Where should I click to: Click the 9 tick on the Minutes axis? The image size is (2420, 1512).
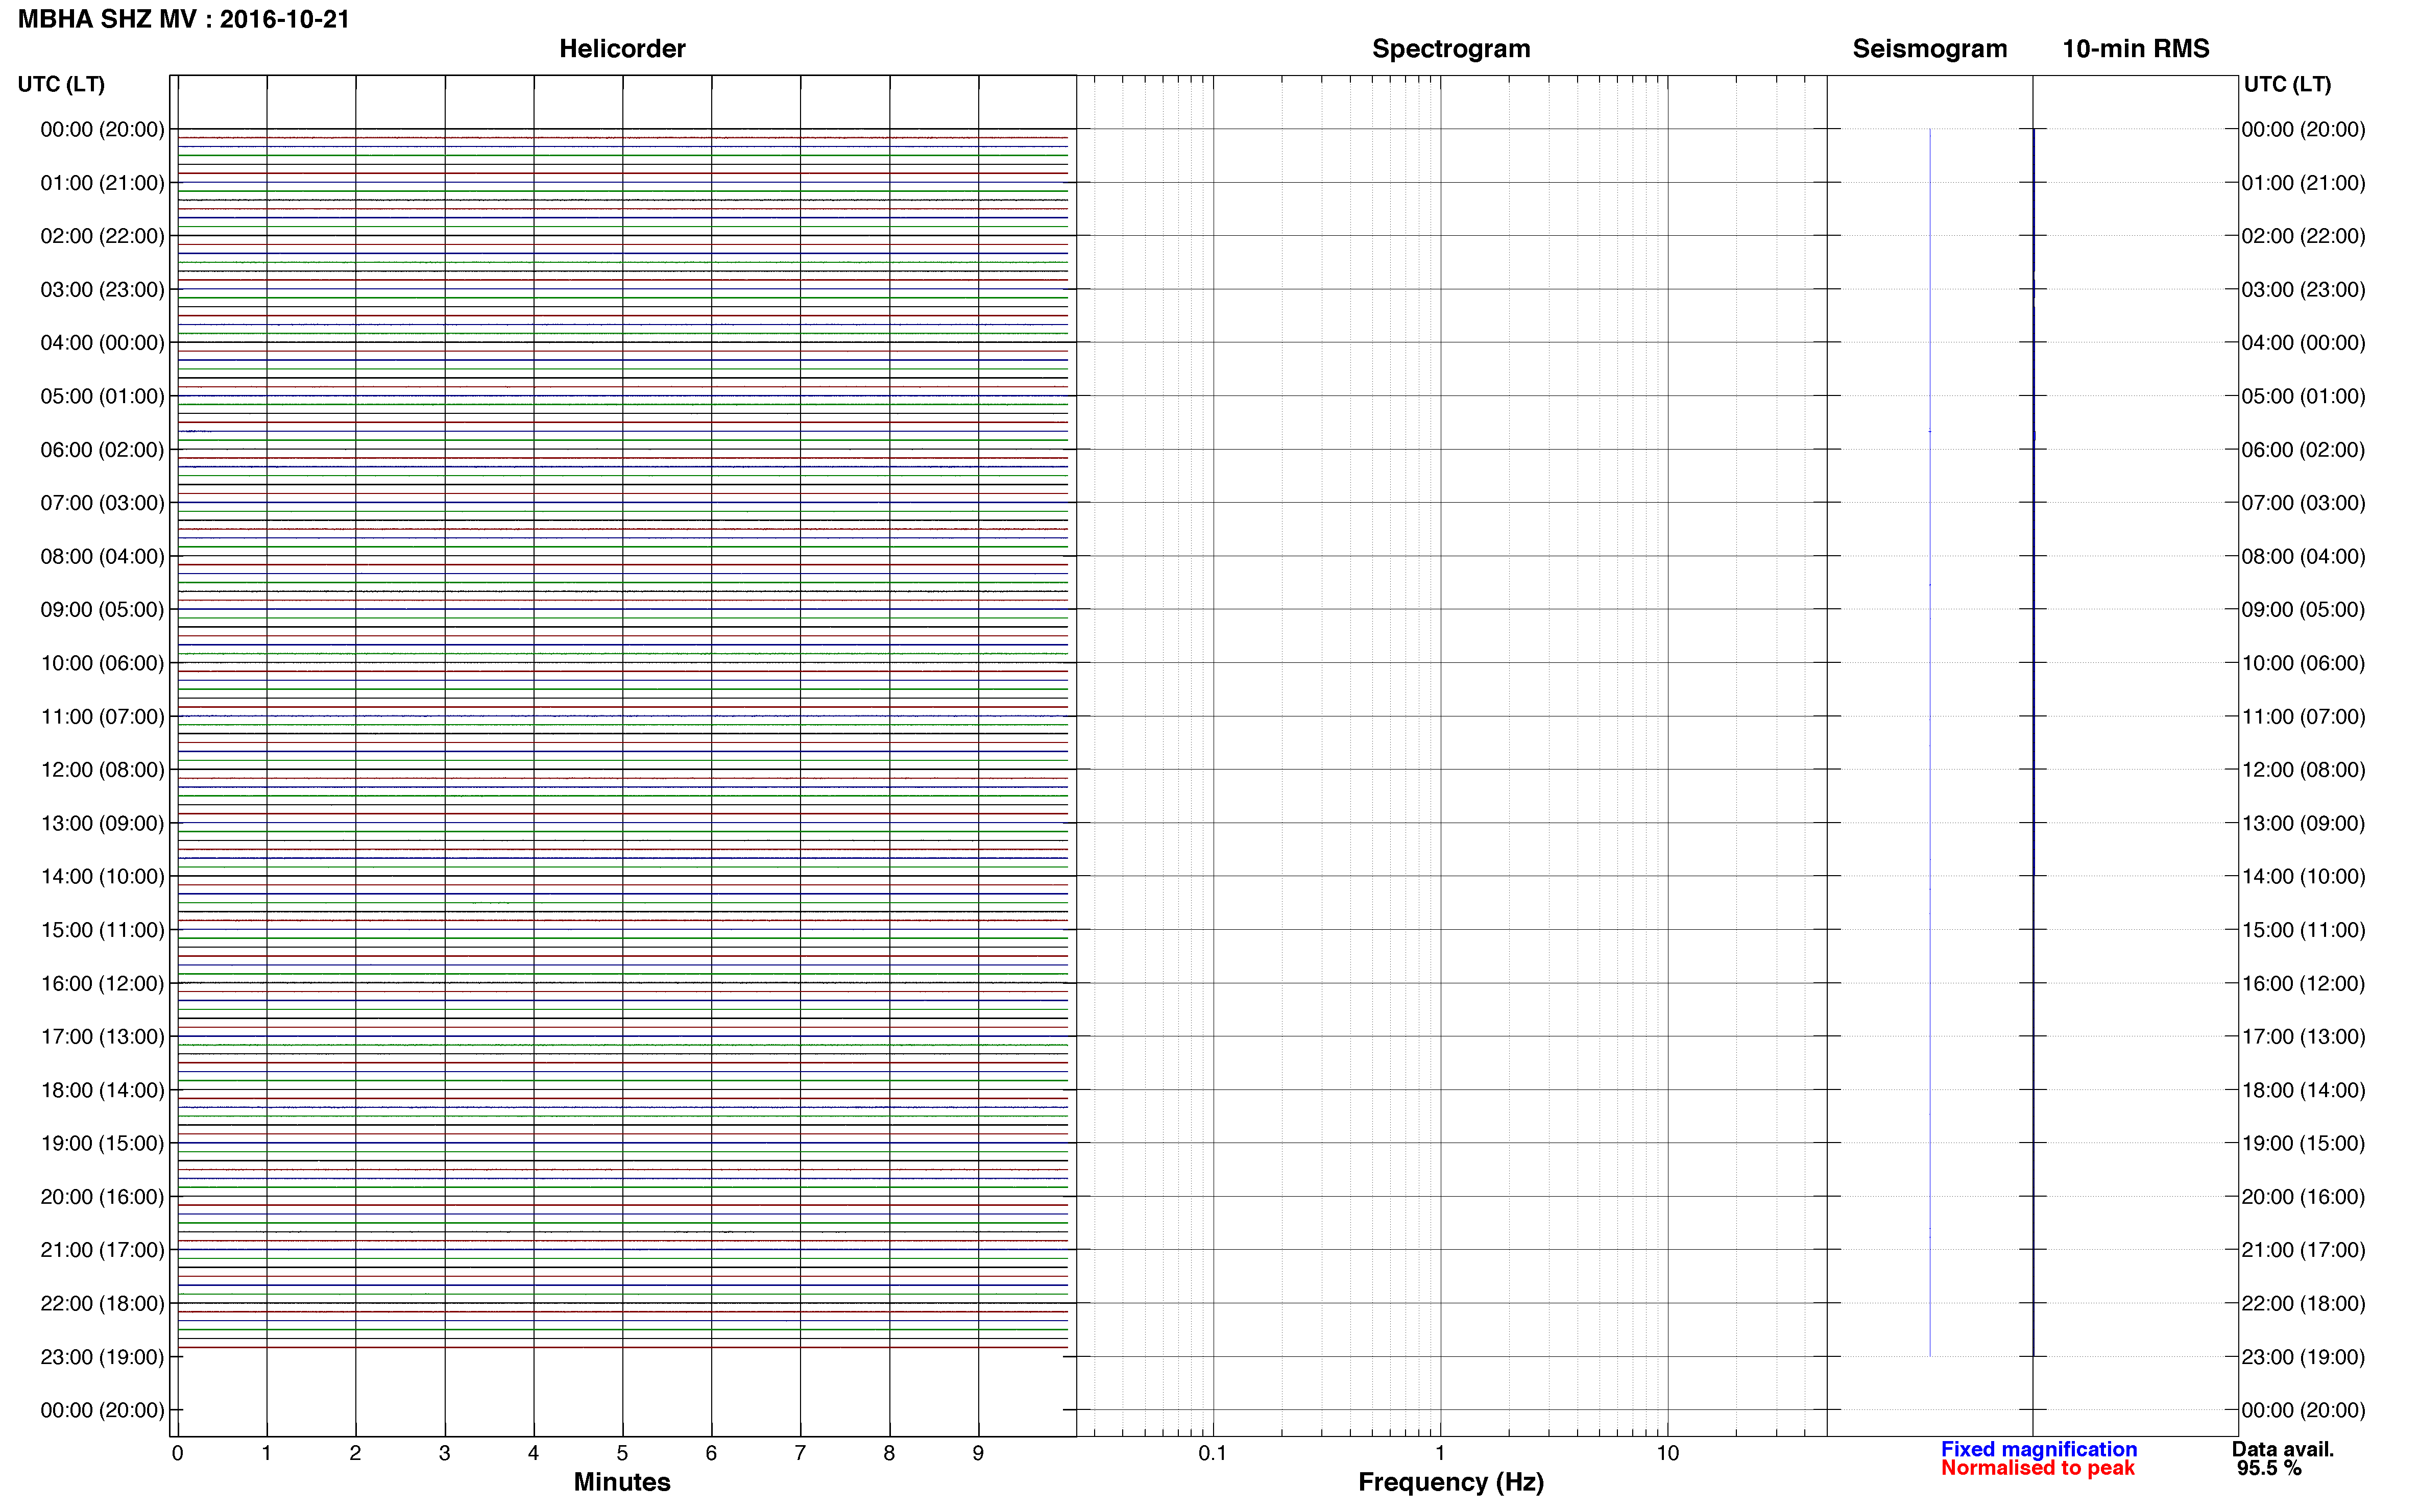point(978,1453)
